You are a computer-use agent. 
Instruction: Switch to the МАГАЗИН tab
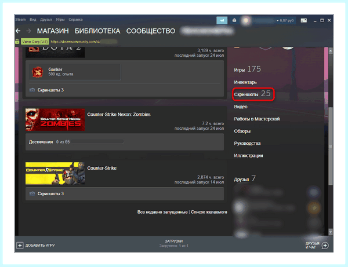(x=53, y=31)
